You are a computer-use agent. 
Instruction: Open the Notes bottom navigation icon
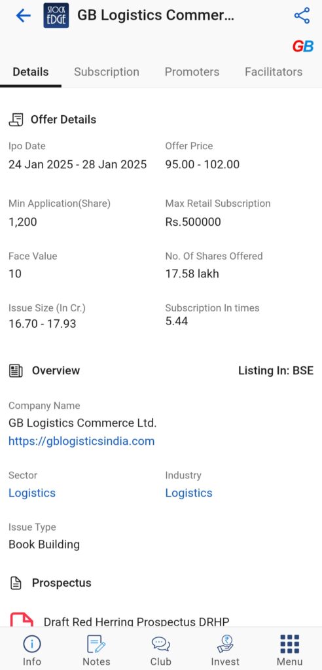96,644
